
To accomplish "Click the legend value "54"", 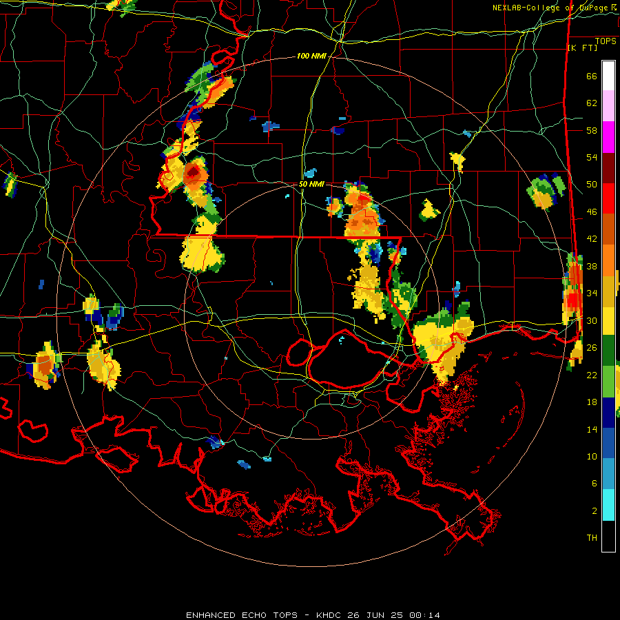I will pyautogui.click(x=592, y=157).
